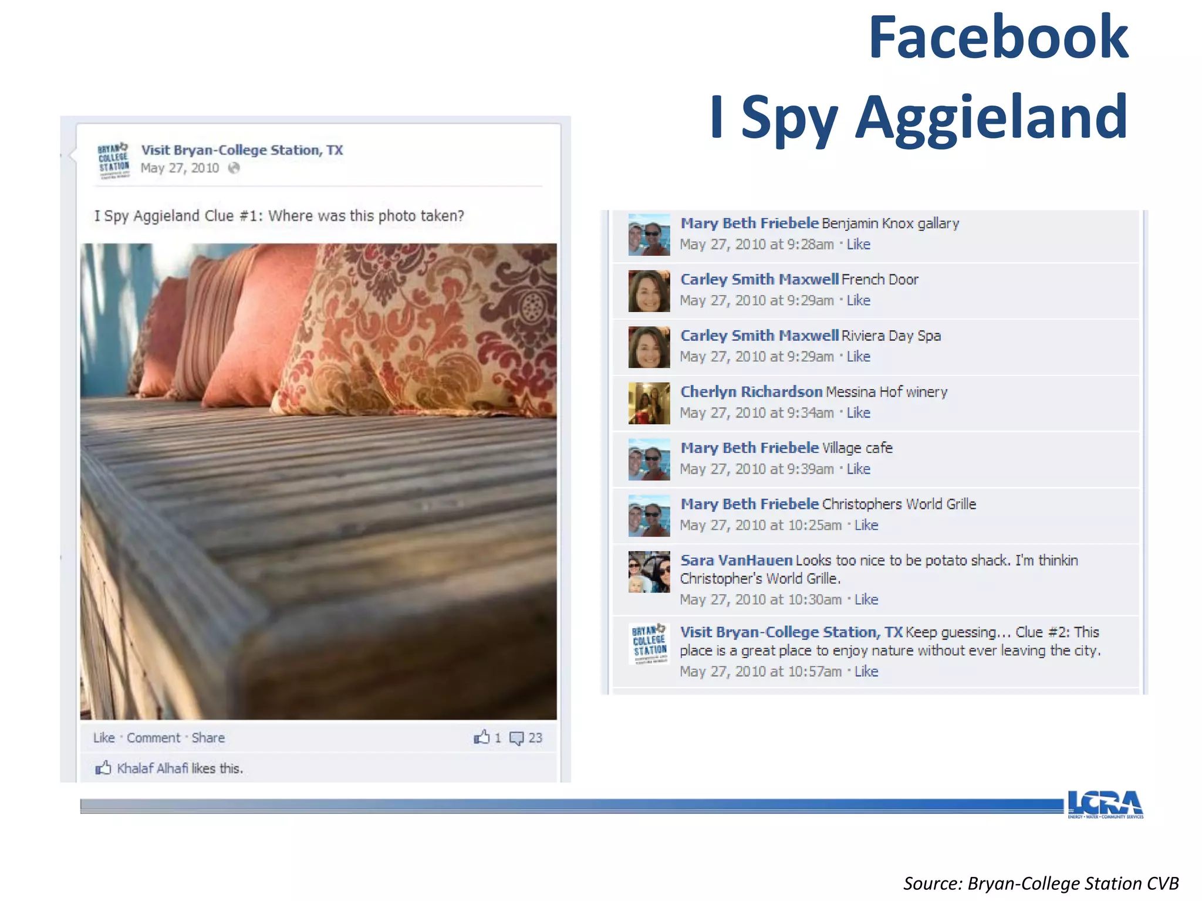1202x901 pixels.
Task: Like the Riviera Day Spa comment
Action: [x=859, y=357]
